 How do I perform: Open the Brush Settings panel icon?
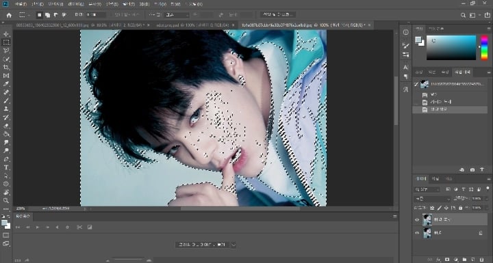(x=405, y=46)
